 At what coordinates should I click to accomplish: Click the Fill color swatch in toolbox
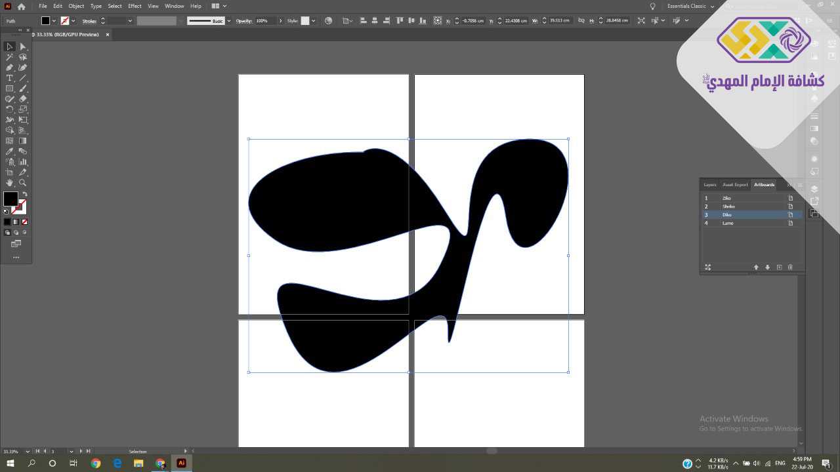10,199
